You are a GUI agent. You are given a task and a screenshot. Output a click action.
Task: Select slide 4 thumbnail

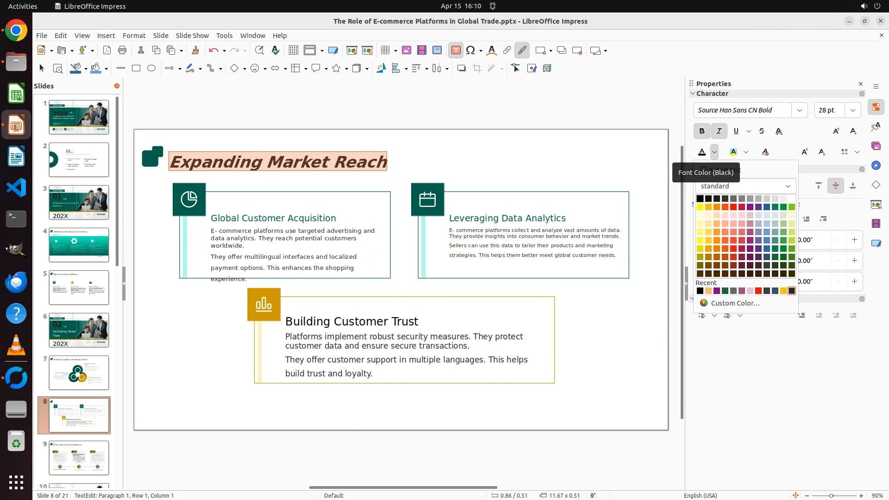(79, 245)
